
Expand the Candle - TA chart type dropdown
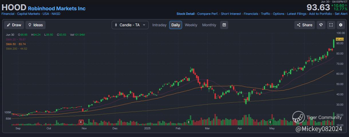click(130, 25)
